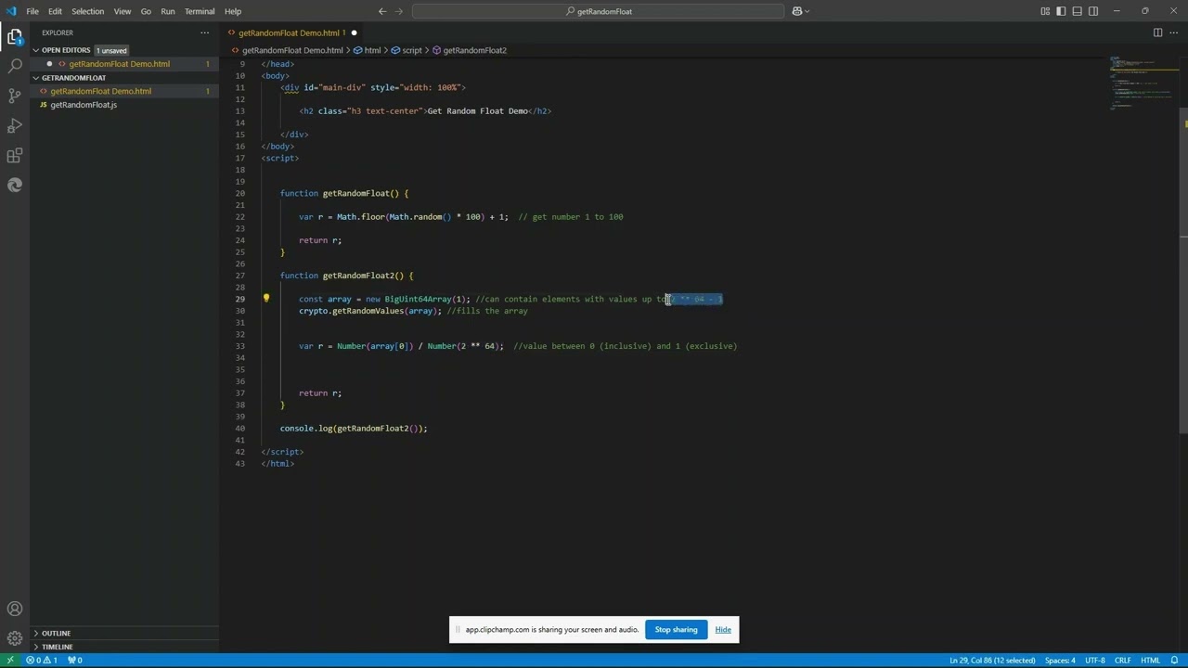Click the getRandomFloat command center search box

click(x=598, y=11)
